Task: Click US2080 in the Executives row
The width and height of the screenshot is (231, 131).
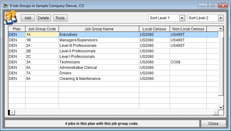Action: (x=154, y=35)
